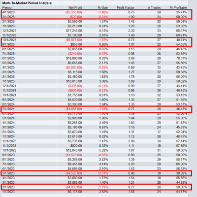Click the ($20.00) net profit cell

(x=76, y=17)
